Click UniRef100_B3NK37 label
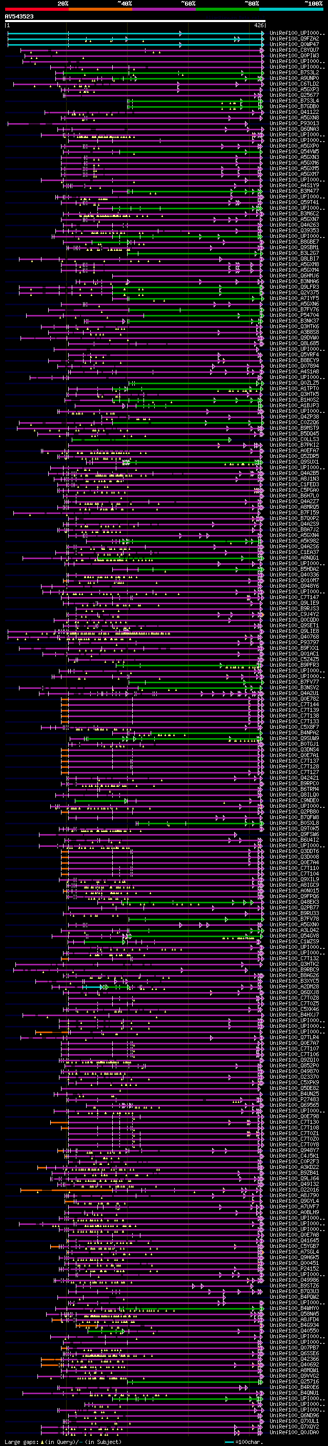 coord(294,321)
